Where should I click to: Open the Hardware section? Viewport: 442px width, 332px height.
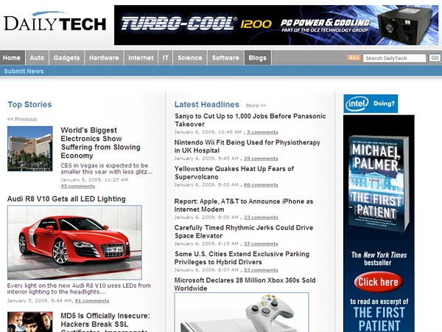tap(104, 58)
